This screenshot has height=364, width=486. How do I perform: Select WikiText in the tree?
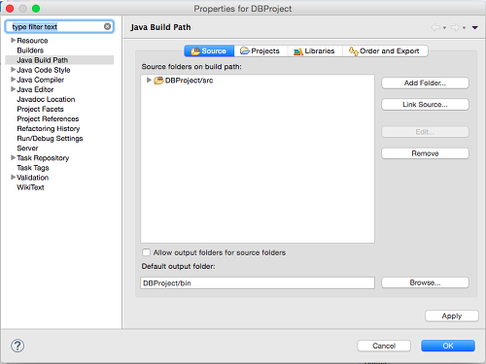[x=30, y=187]
